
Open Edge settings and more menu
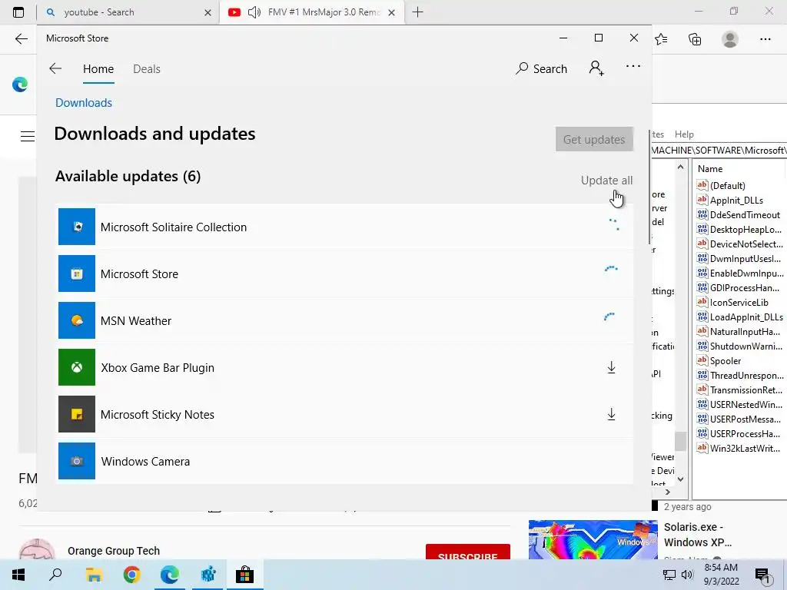pyautogui.click(x=765, y=39)
